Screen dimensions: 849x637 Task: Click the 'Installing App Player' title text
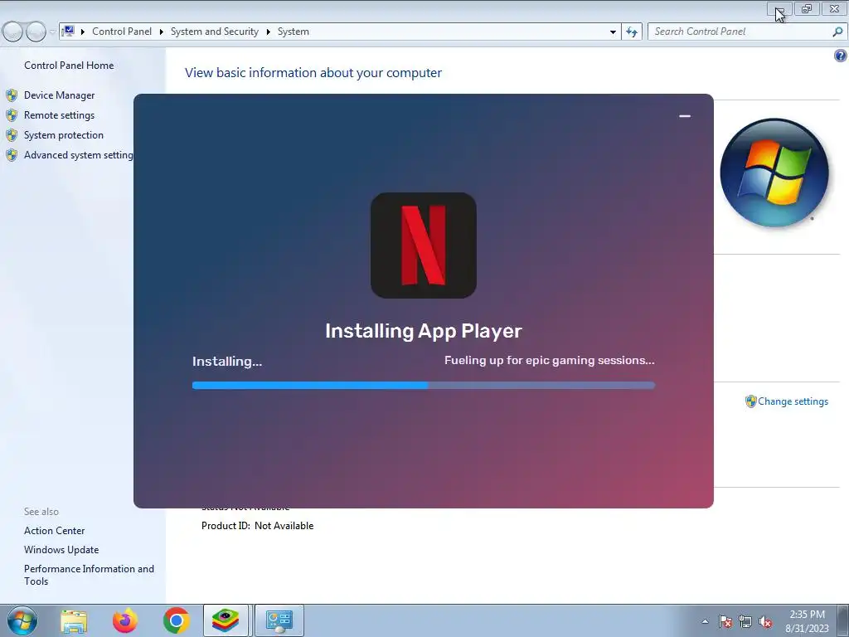[x=424, y=331]
